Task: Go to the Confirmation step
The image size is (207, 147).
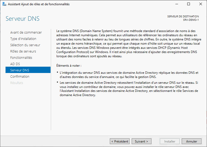Action: click(20, 77)
